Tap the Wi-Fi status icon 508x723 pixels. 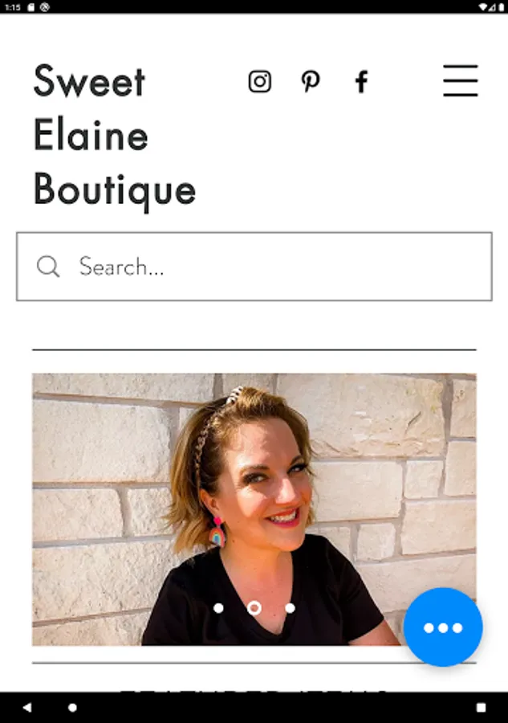[482, 7]
